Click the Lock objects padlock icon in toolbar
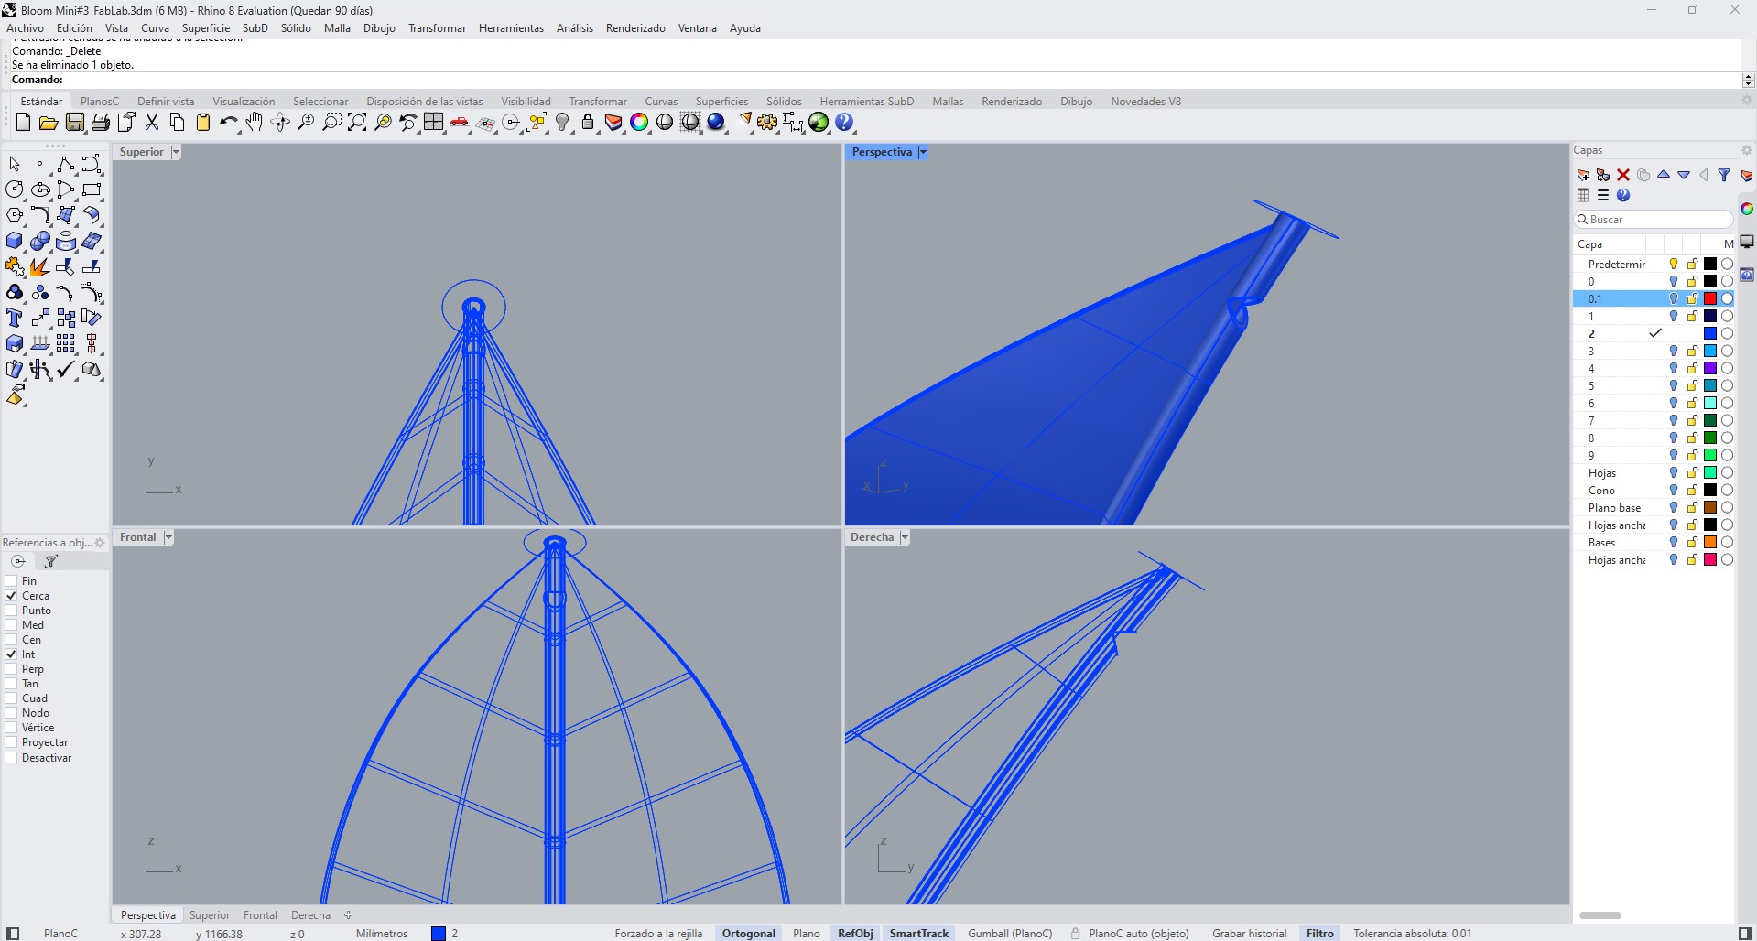 pyautogui.click(x=588, y=122)
